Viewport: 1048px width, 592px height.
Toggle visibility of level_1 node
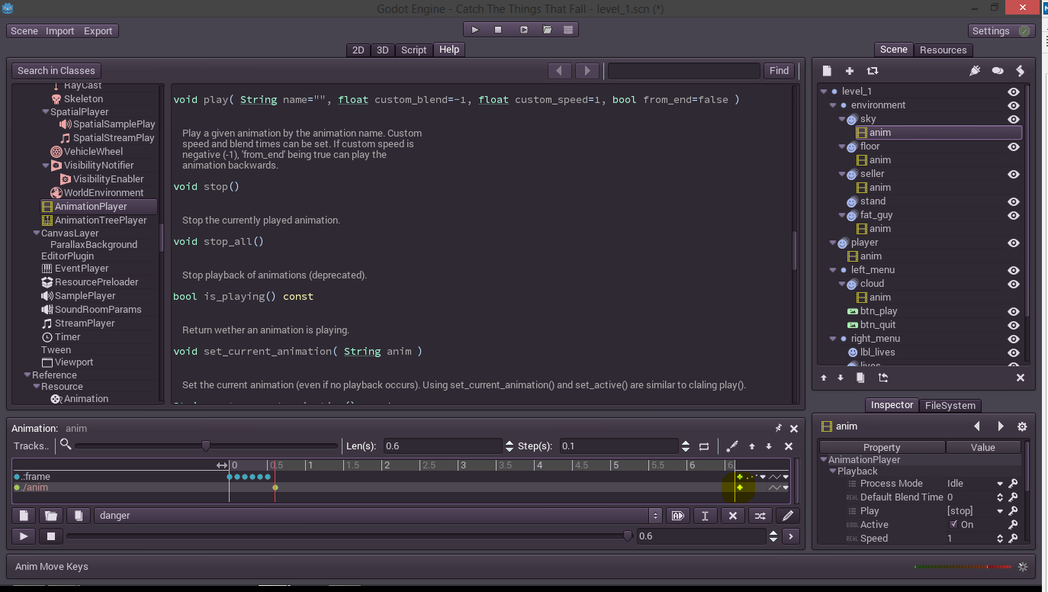(1014, 92)
